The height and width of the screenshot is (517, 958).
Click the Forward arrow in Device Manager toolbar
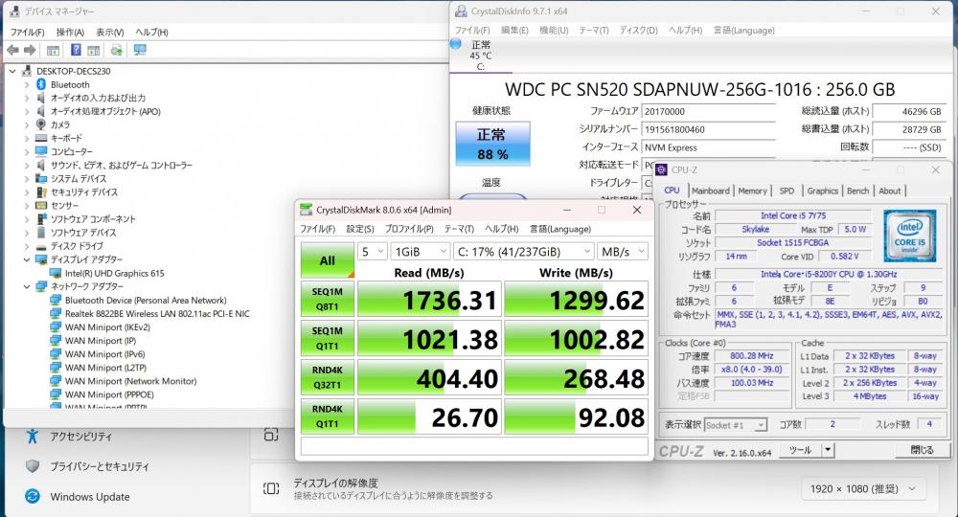(x=30, y=50)
